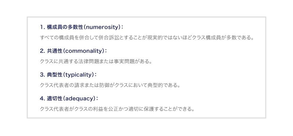293x136 pixels.
Task: Select the sentence about クラスの利益を公正かつ適切に保護
Action: [x=117, y=109]
